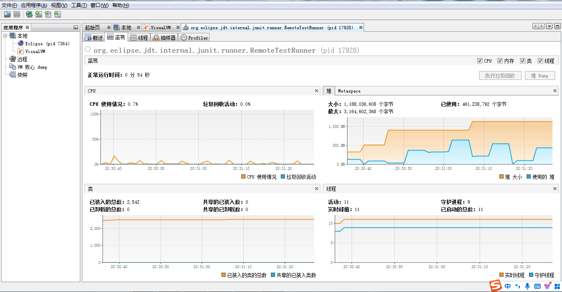Click the 垃圾回收活动 legend swatch

[x=283, y=177]
